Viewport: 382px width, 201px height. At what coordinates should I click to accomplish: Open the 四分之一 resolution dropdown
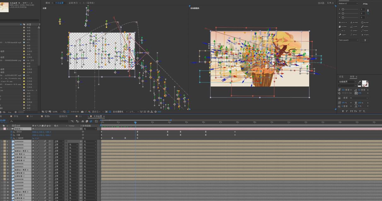tap(97, 112)
